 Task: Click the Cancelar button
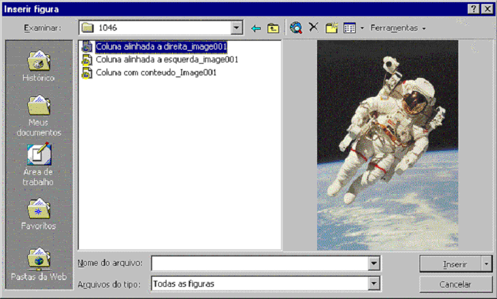(x=456, y=284)
